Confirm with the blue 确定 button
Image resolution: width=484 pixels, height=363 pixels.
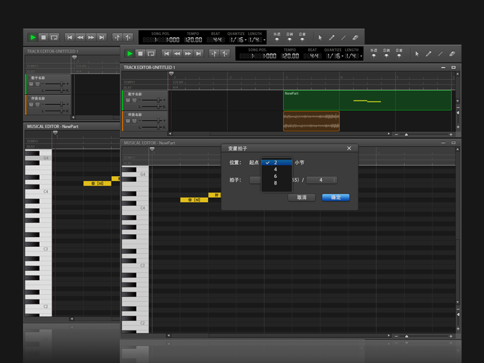(335, 197)
